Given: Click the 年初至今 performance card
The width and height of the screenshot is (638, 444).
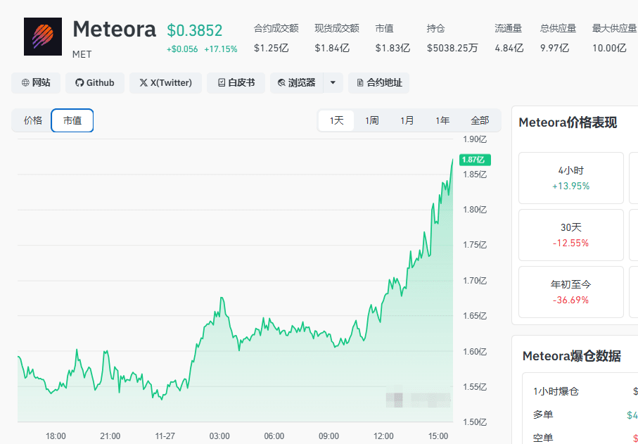Looking at the screenshot, I should [570, 292].
